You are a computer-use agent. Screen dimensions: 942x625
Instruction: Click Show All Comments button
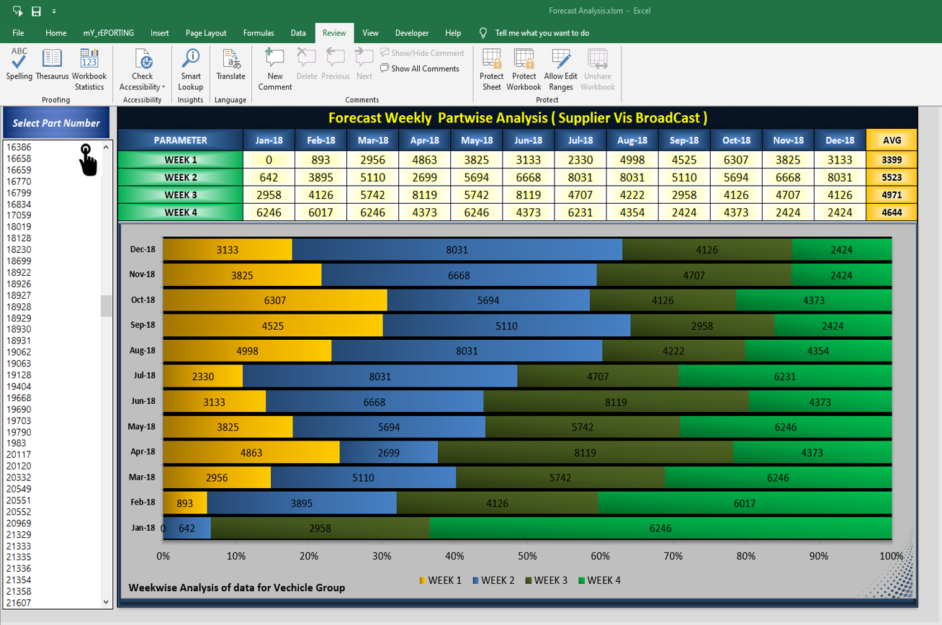point(420,69)
